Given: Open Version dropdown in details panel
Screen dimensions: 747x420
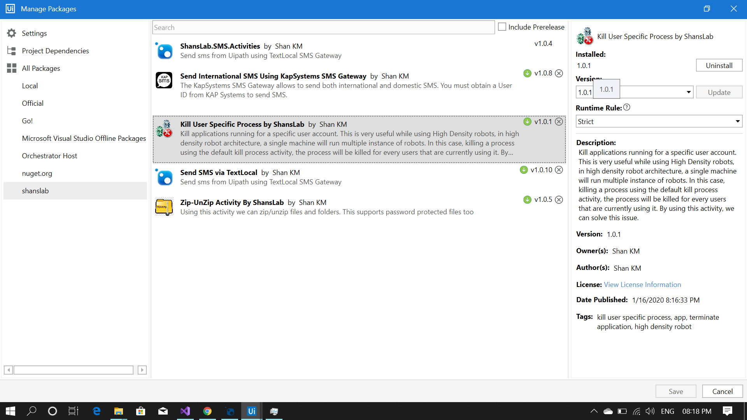Looking at the screenshot, I should click(x=688, y=92).
